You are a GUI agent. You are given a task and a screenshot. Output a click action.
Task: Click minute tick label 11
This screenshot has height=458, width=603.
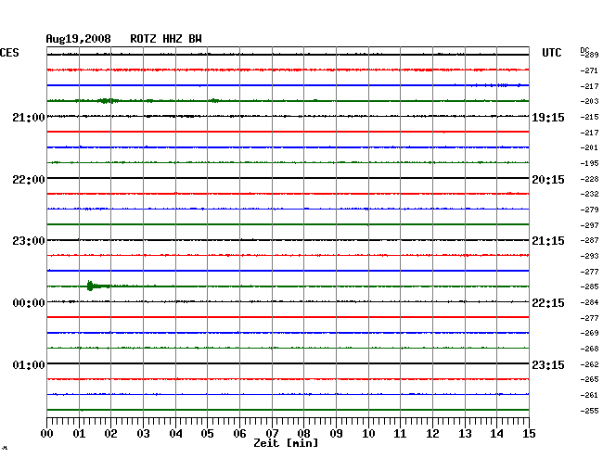pyautogui.click(x=400, y=434)
